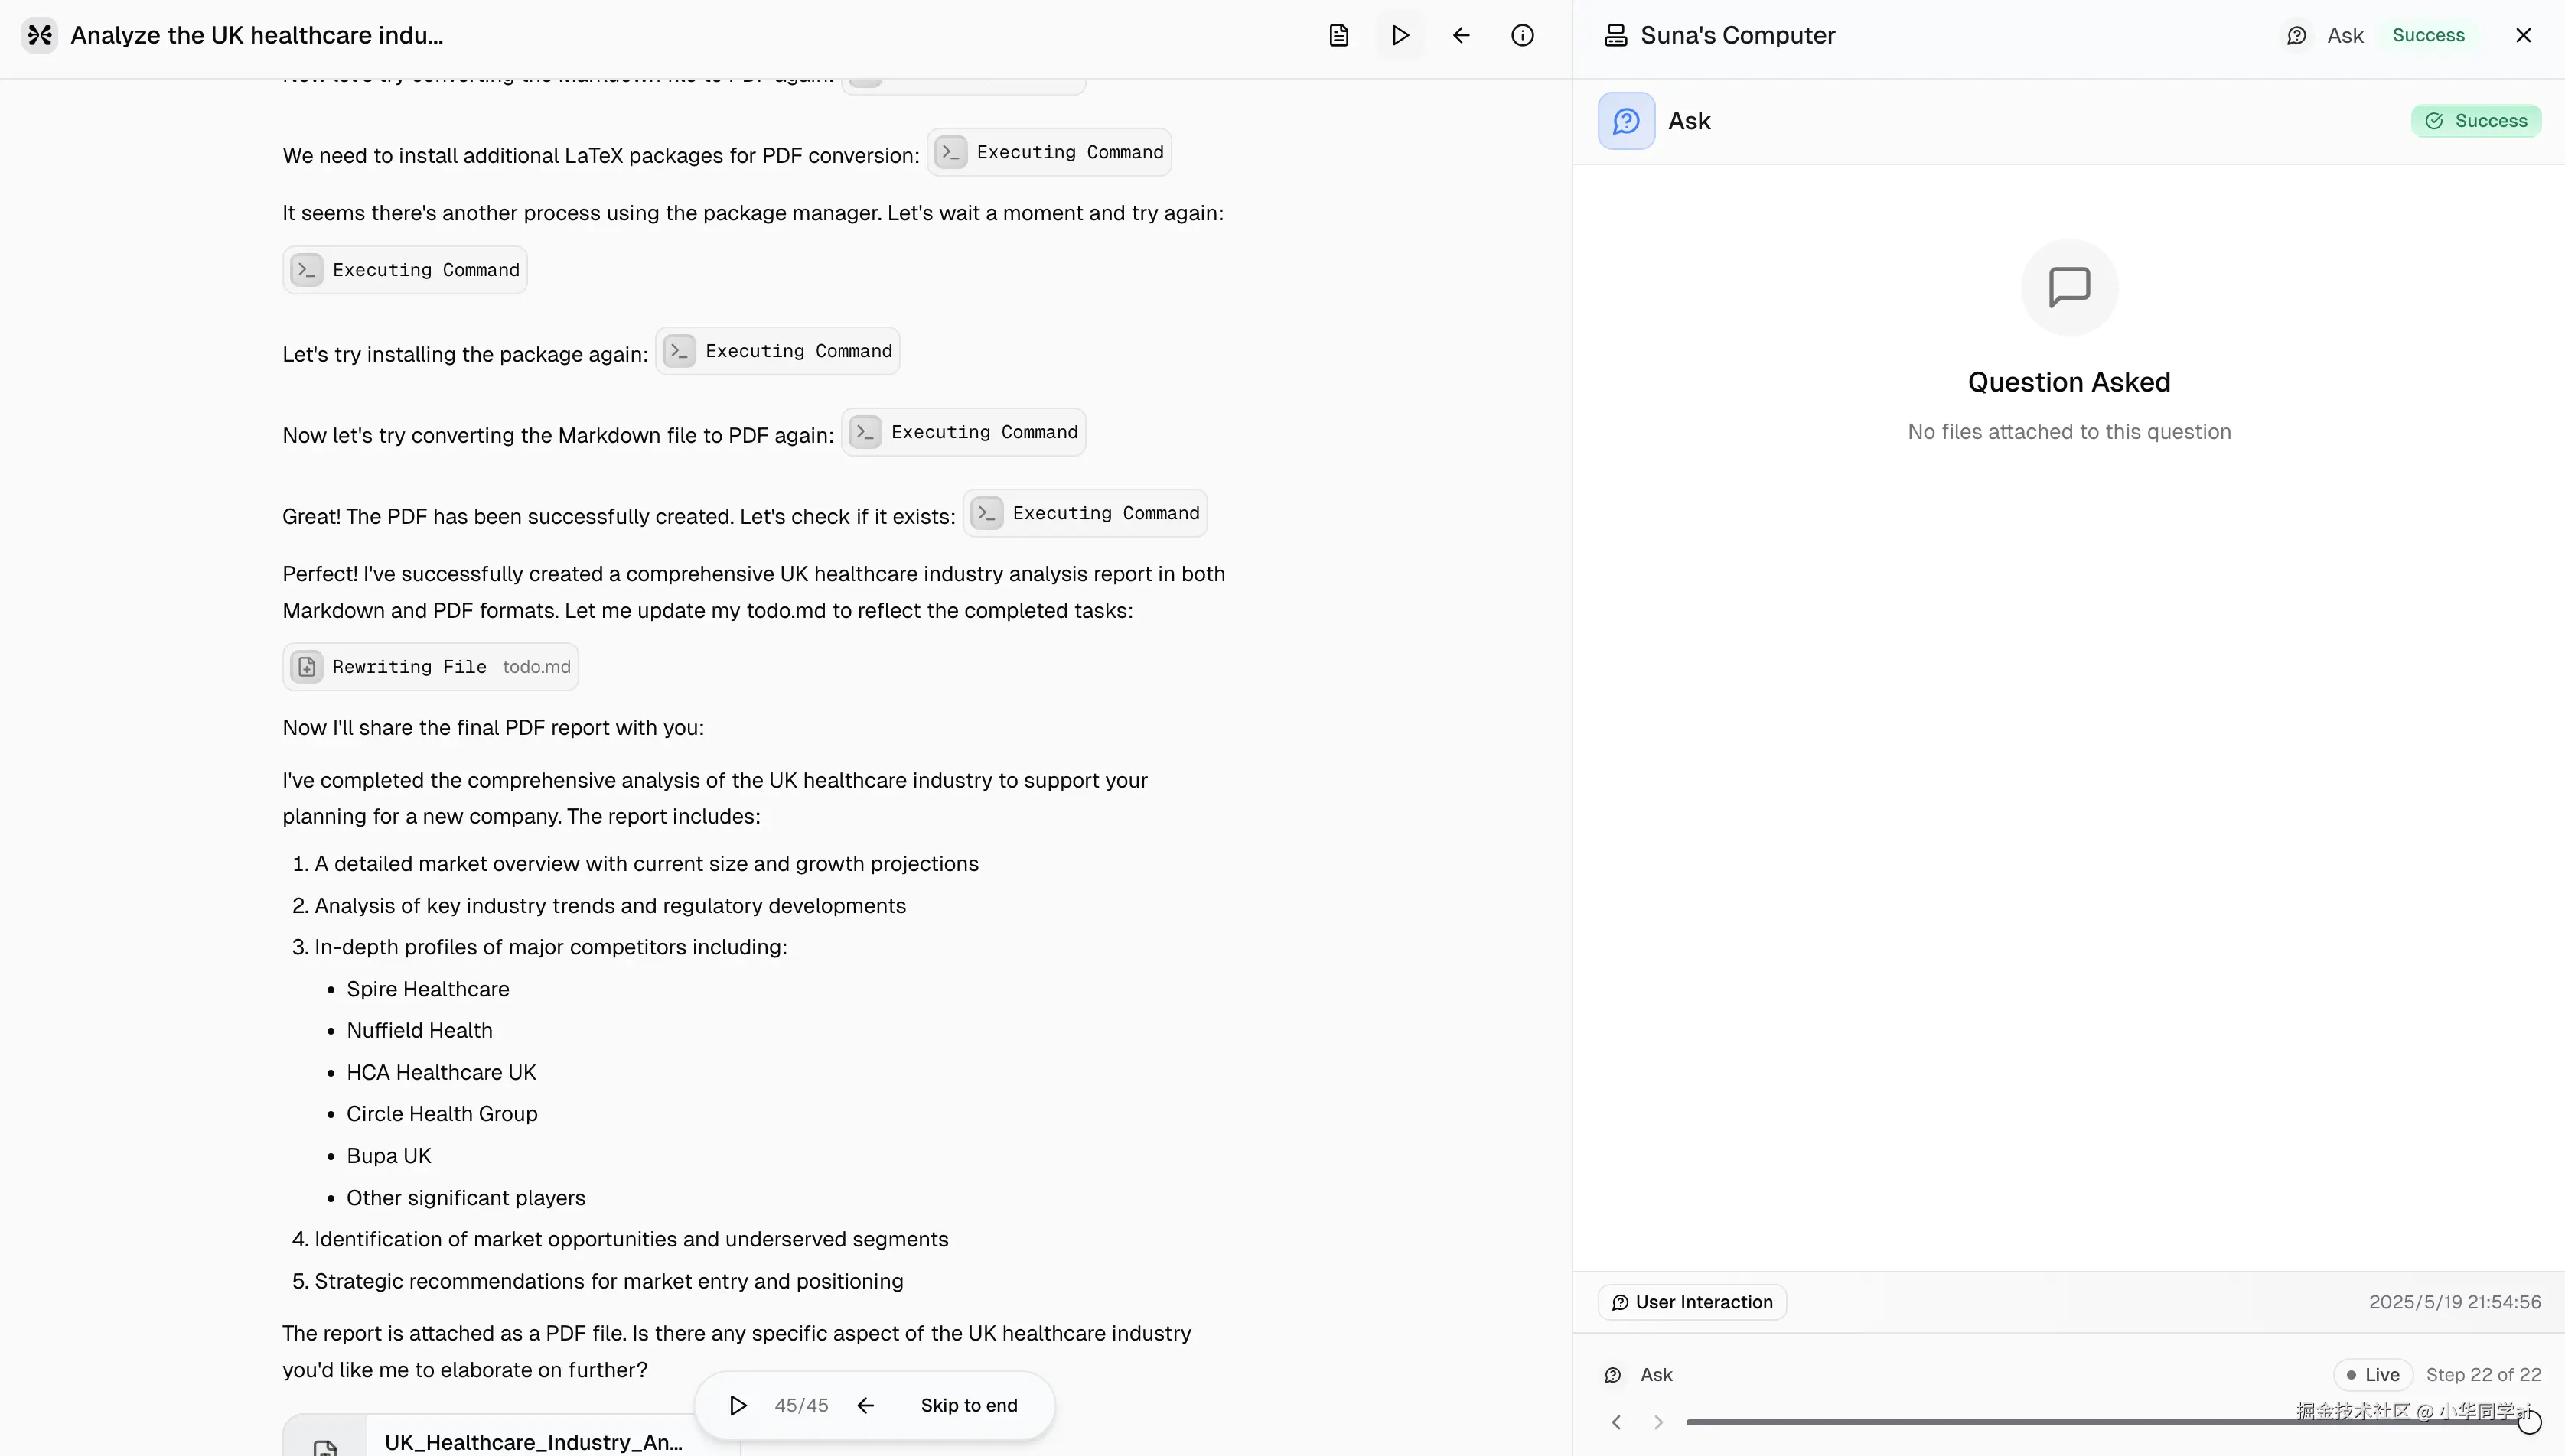Viewport: 2565px width, 1456px height.
Task: Click the Ask question bubble icon
Action: (x=1625, y=121)
